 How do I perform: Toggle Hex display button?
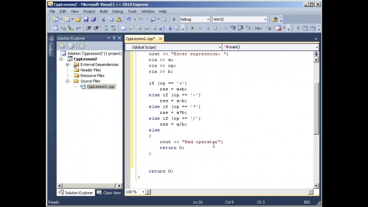[x=259, y=28]
